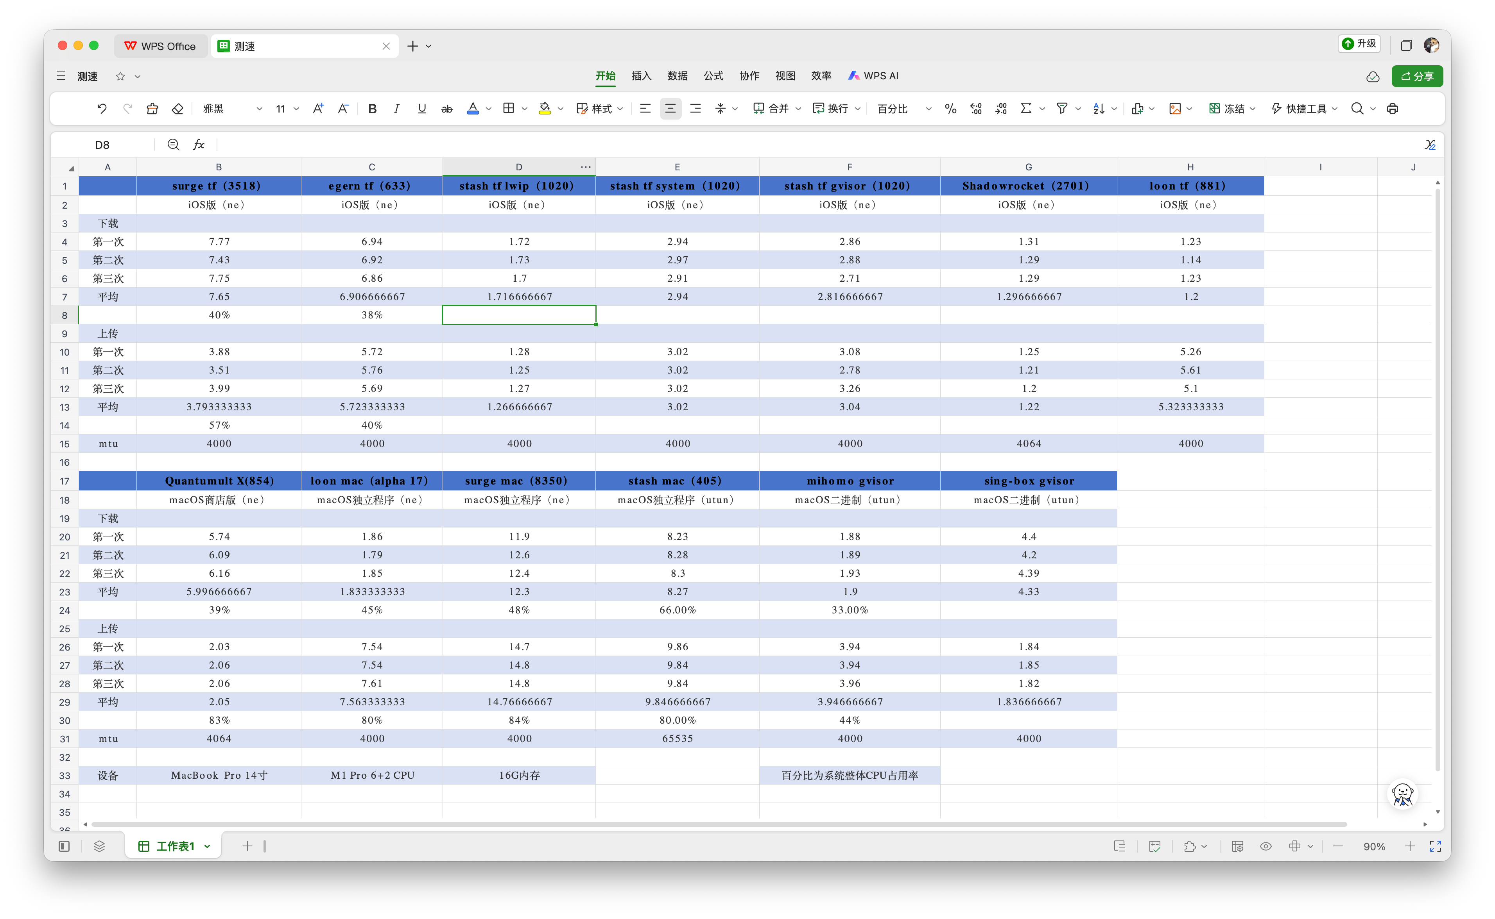The height and width of the screenshot is (919, 1495).
Task: Click the AutoSum sigma icon
Action: click(x=1025, y=108)
